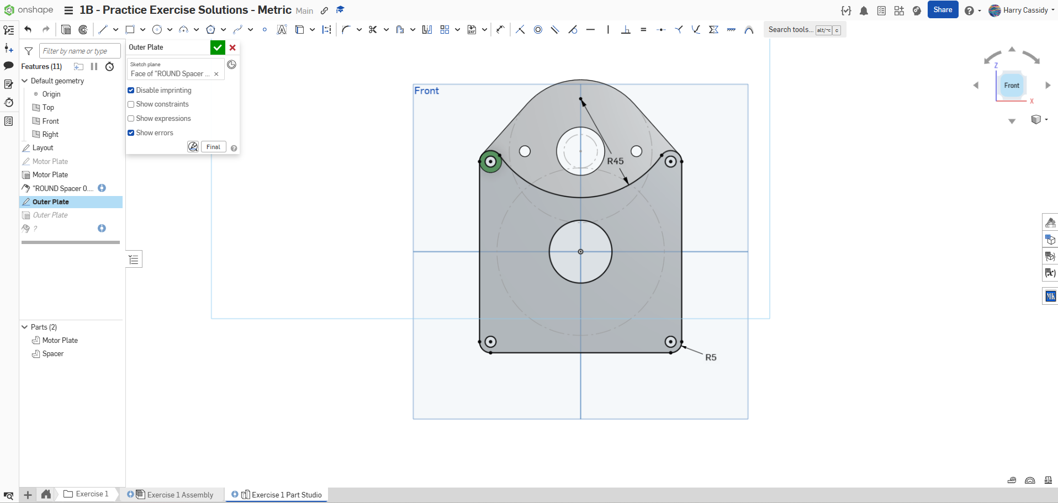Apply the Concentric constraint
Screen dimensions: 1058x503
538,30
